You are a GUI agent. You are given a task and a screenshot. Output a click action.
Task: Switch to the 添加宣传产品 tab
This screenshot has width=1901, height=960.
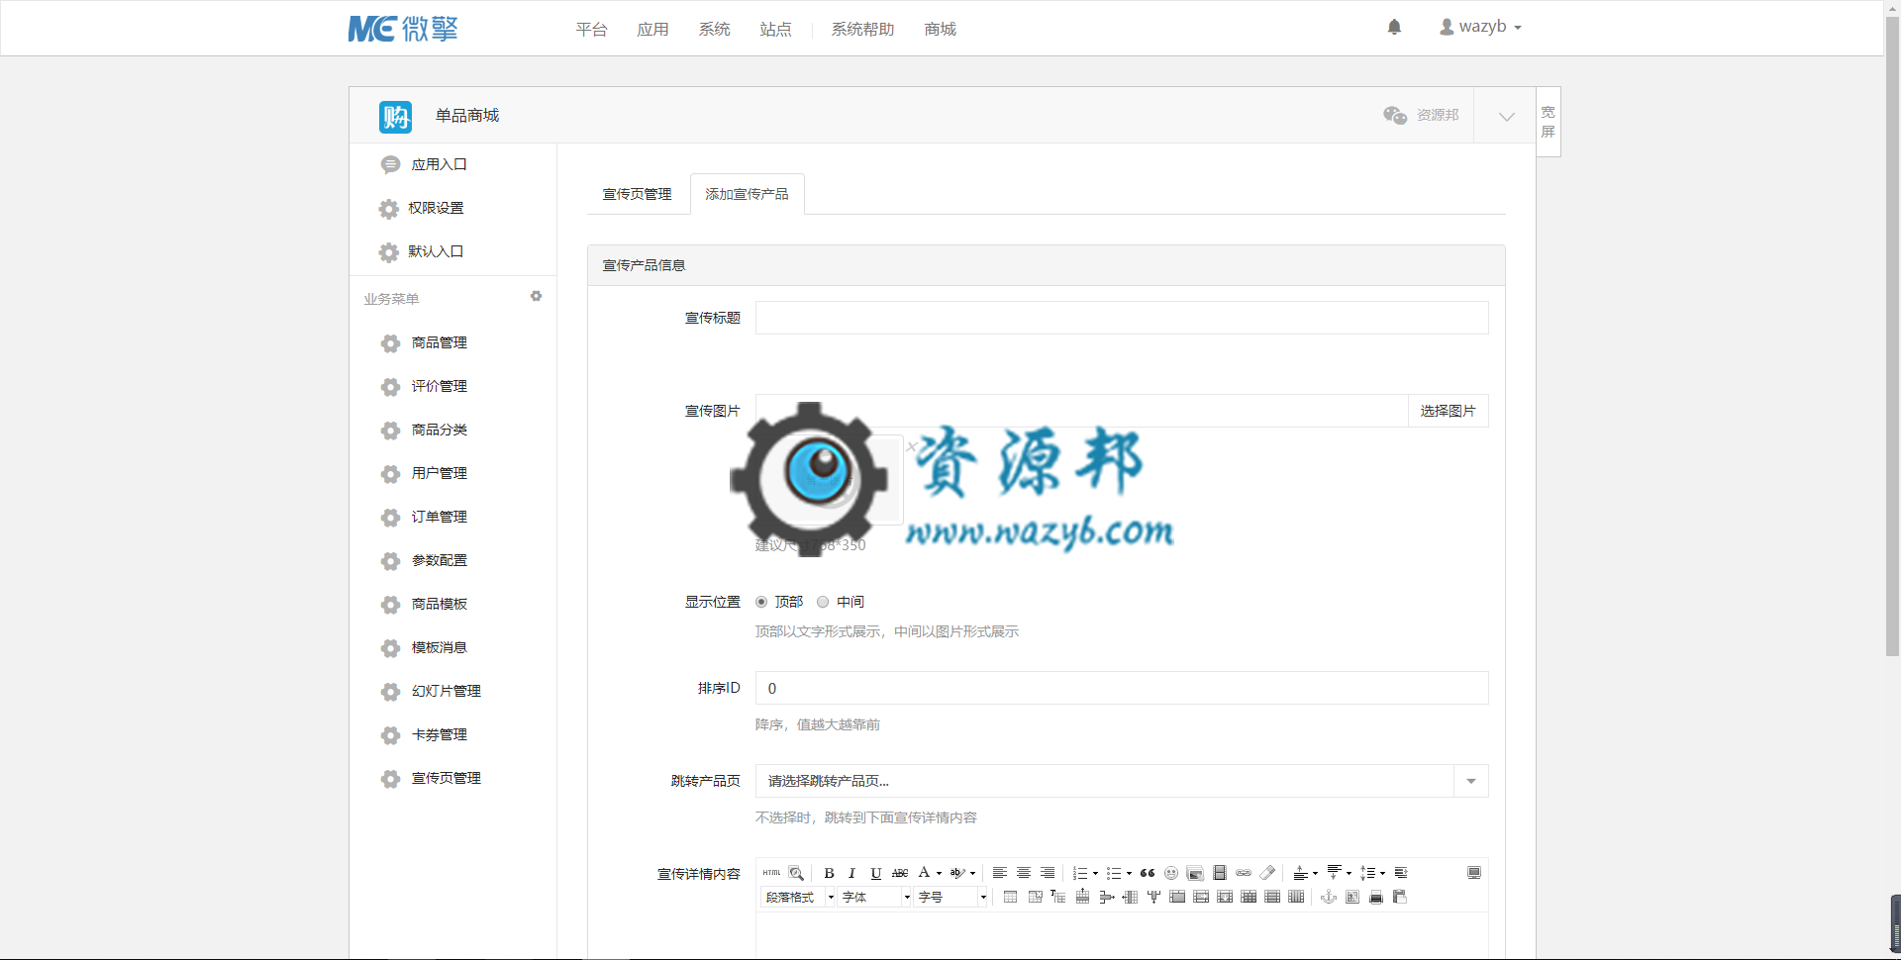(747, 194)
